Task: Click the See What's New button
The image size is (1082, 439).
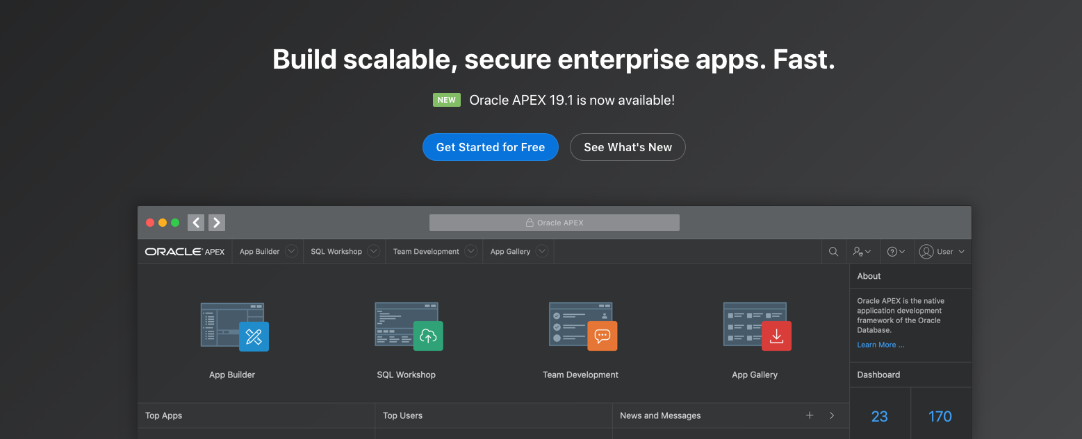Action: 628,147
